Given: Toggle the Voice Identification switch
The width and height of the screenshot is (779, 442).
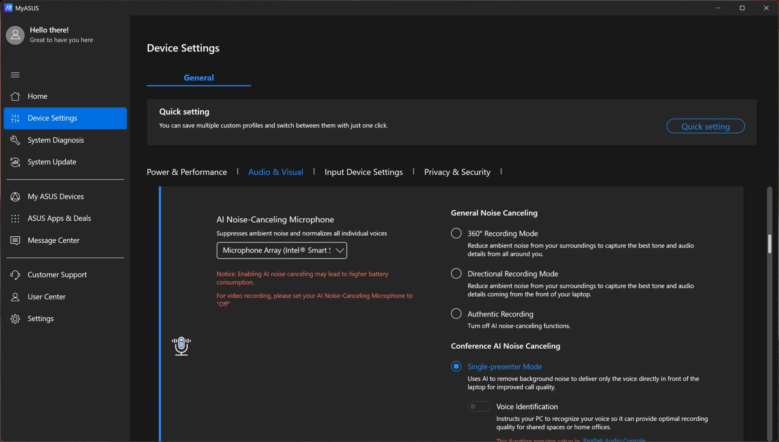Looking at the screenshot, I should click(479, 406).
